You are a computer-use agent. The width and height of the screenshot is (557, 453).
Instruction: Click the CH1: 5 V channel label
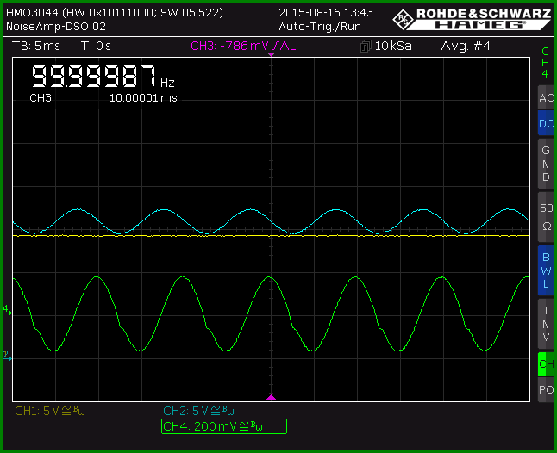click(50, 411)
